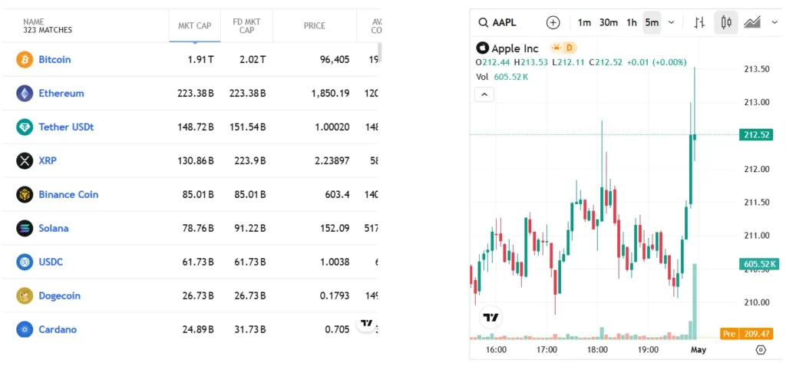Click the AAPL symbol search field
786x370 pixels.
(x=508, y=22)
